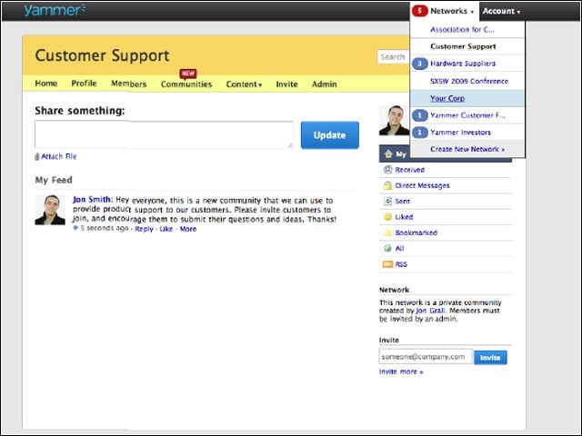Image resolution: width=582 pixels, height=436 pixels.
Task: Open the Profile tab
Action: click(x=84, y=84)
